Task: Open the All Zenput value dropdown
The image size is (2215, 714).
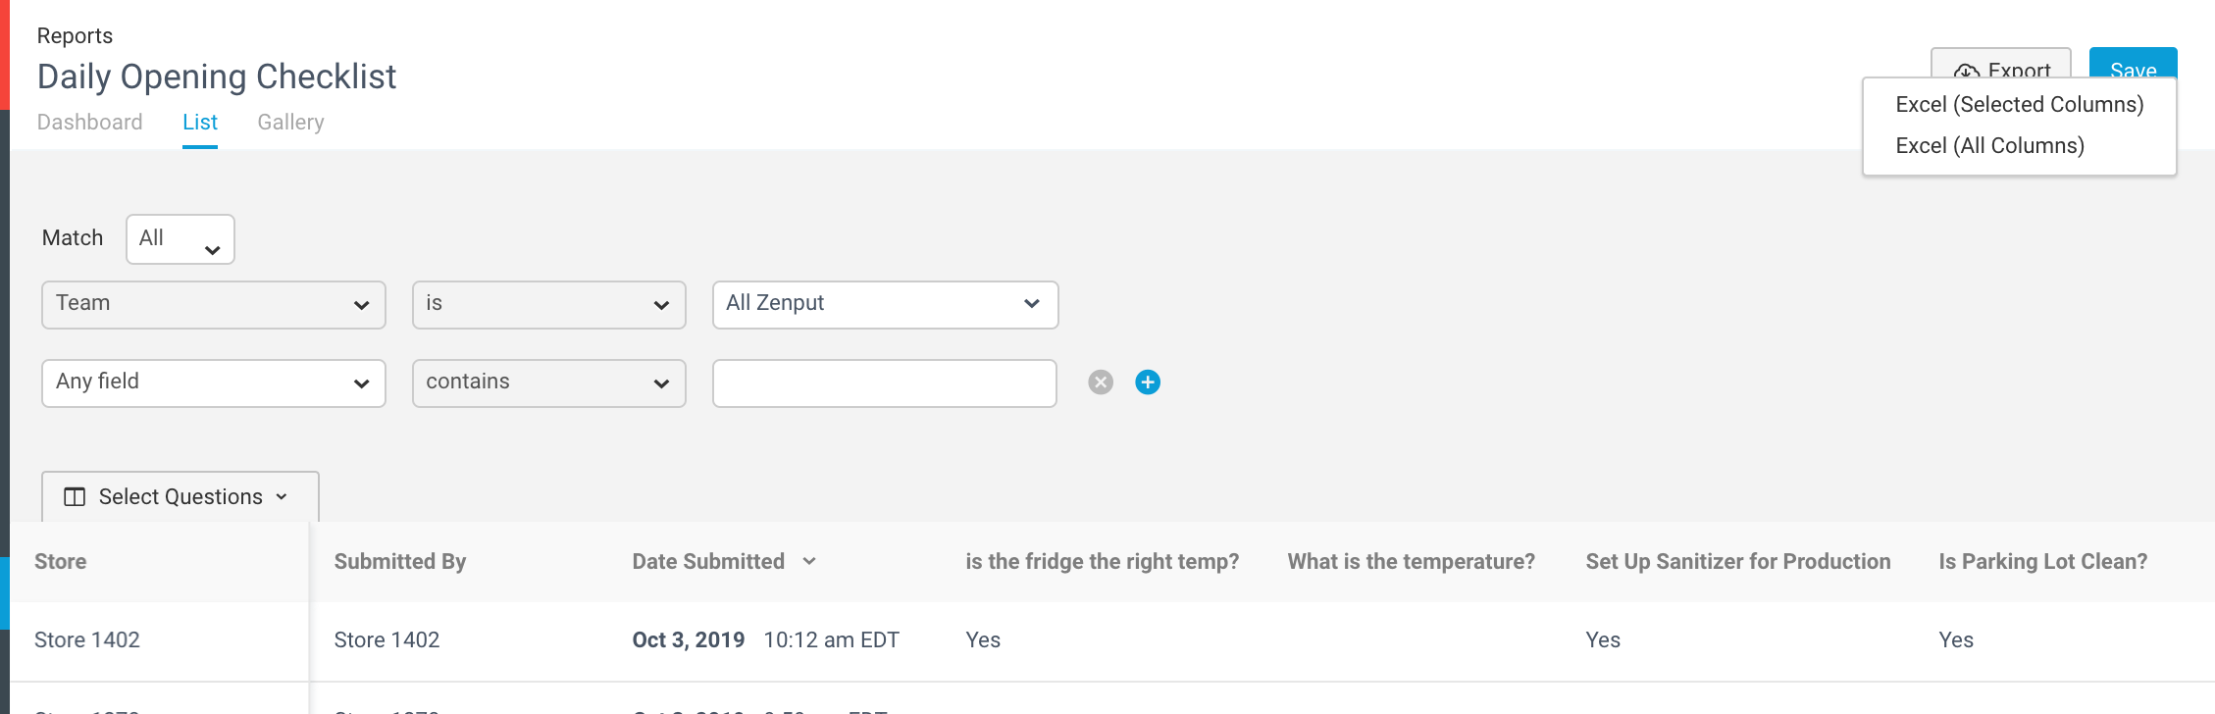Action: click(x=885, y=305)
